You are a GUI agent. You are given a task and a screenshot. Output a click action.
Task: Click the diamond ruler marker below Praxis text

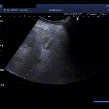point(25,16)
